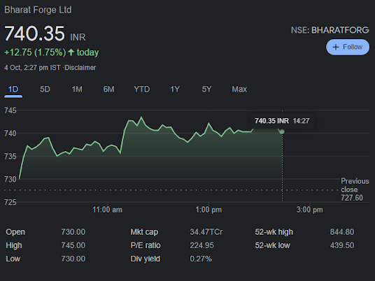This screenshot has width=375, height=281.
Task: Click the Mkt cap value 34.47TCr
Action: [206, 232]
